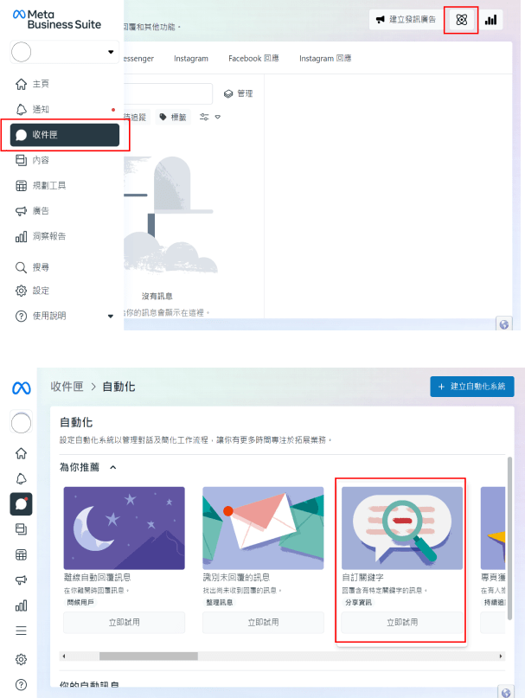Open the 自訂關鍵字 card thumbnail
Viewport: 525px width, 698px height.
[402, 528]
